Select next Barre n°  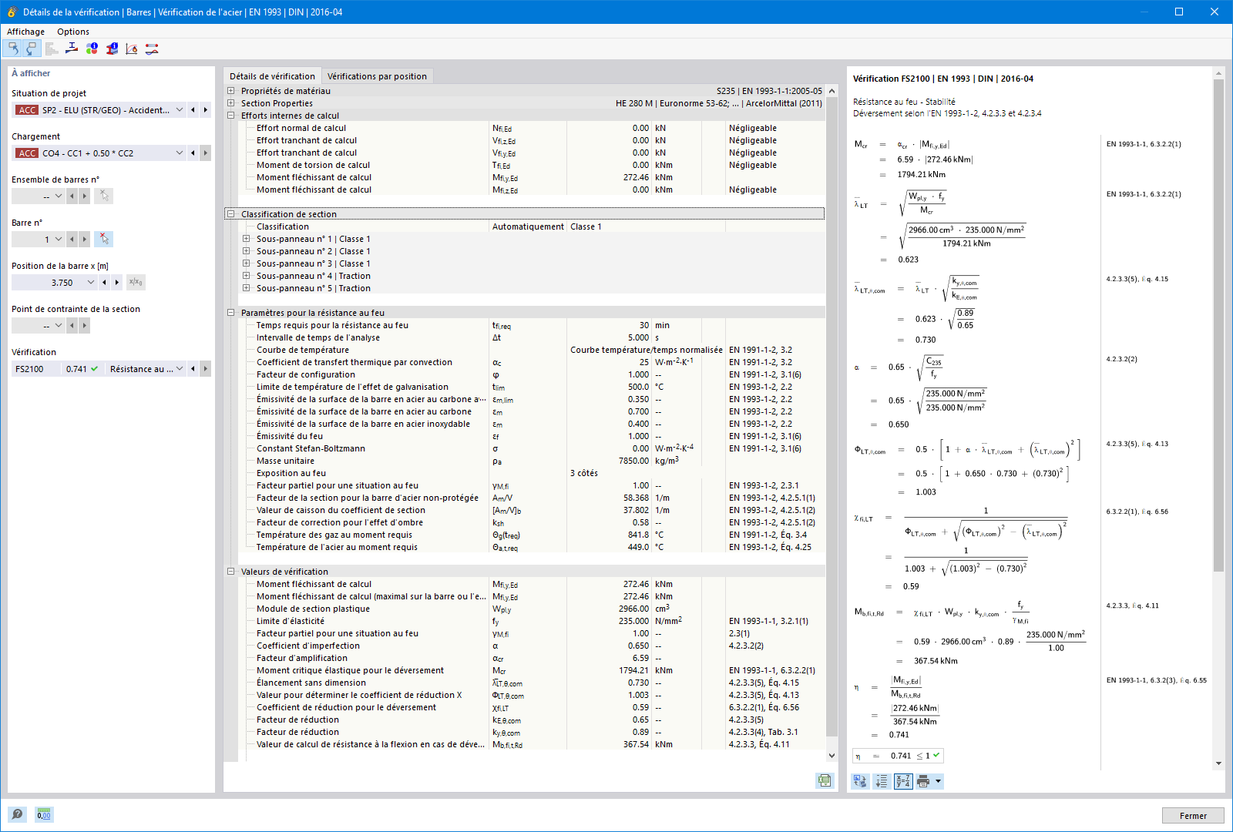point(85,240)
